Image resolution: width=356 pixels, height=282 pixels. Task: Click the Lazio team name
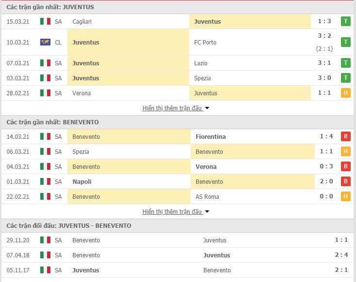coord(201,63)
